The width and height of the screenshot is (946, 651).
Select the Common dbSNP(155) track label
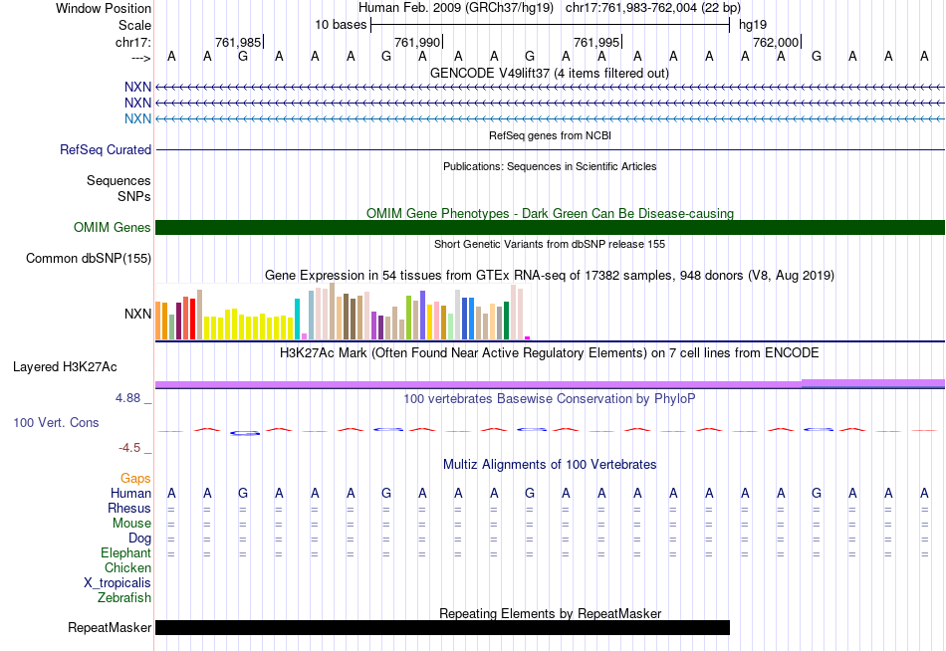tap(89, 259)
